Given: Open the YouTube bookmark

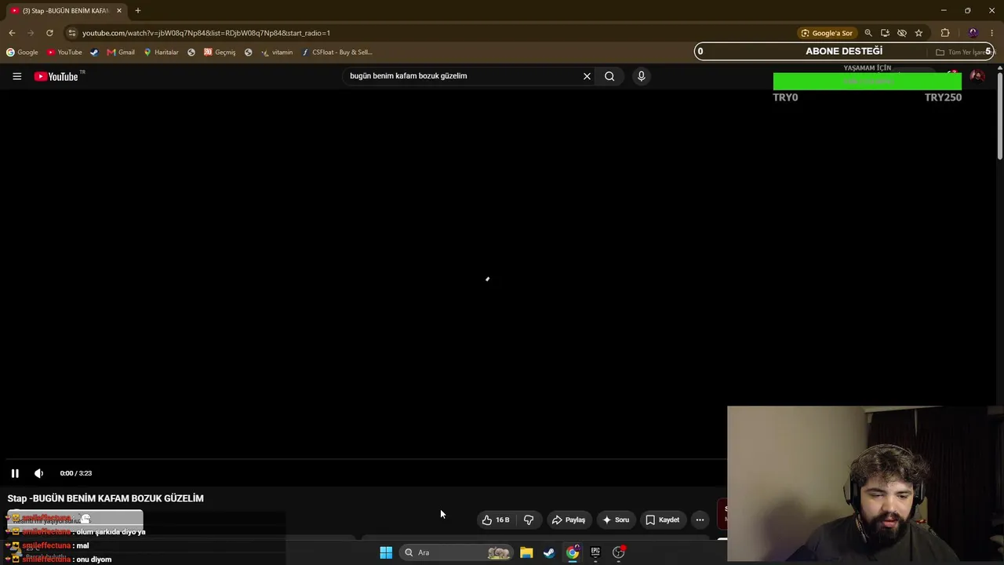Looking at the screenshot, I should tap(64, 53).
